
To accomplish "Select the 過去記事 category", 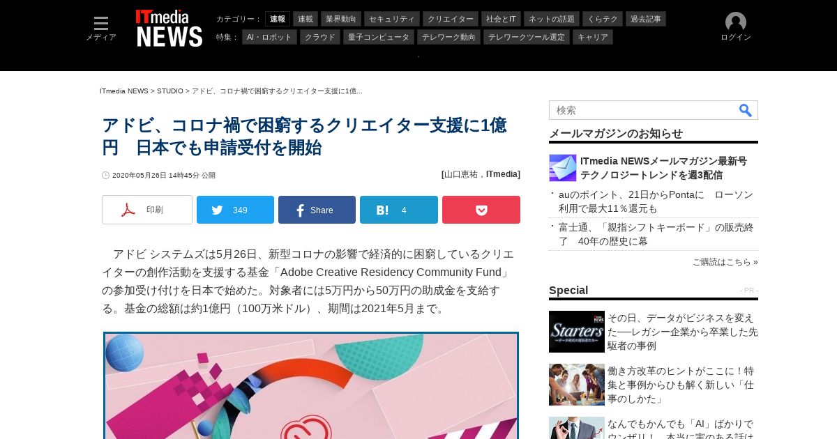I will [646, 19].
